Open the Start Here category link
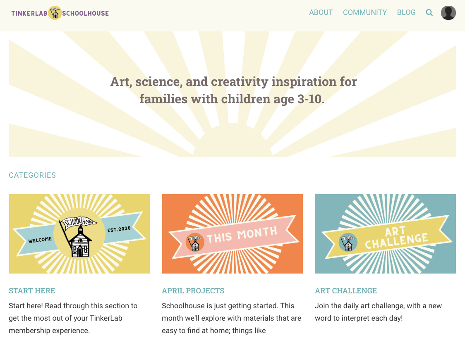Image resolution: width=465 pixels, height=338 pixels. click(32, 290)
